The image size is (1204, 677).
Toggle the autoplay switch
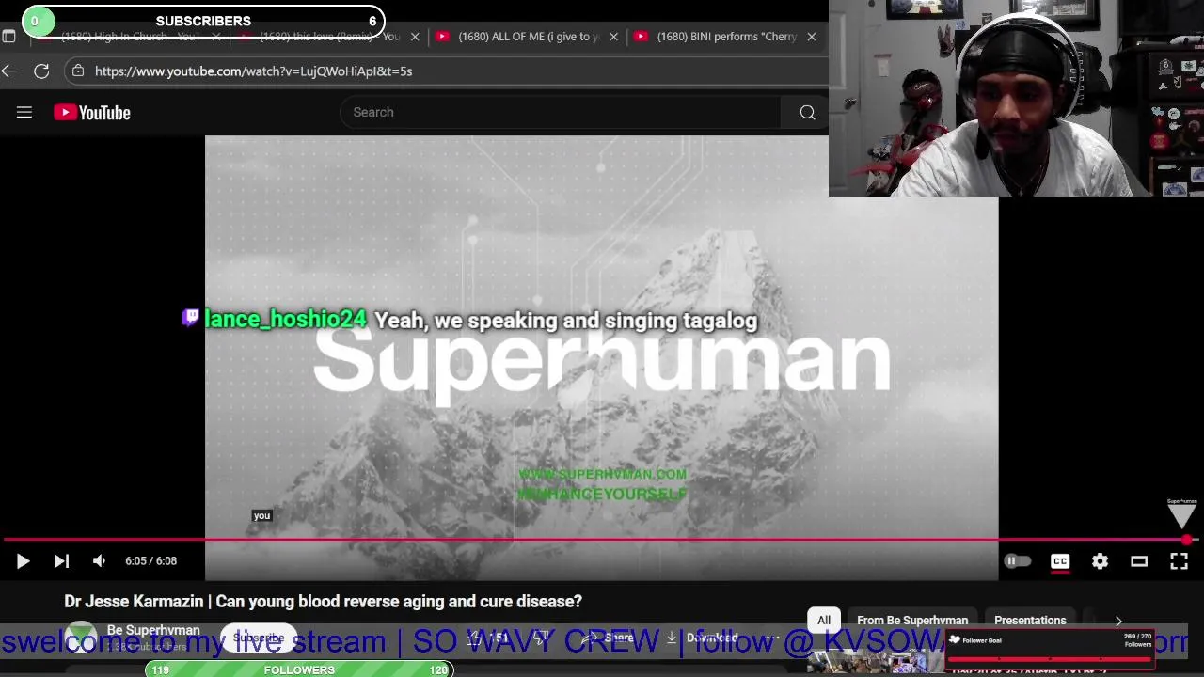pyautogui.click(x=1018, y=561)
